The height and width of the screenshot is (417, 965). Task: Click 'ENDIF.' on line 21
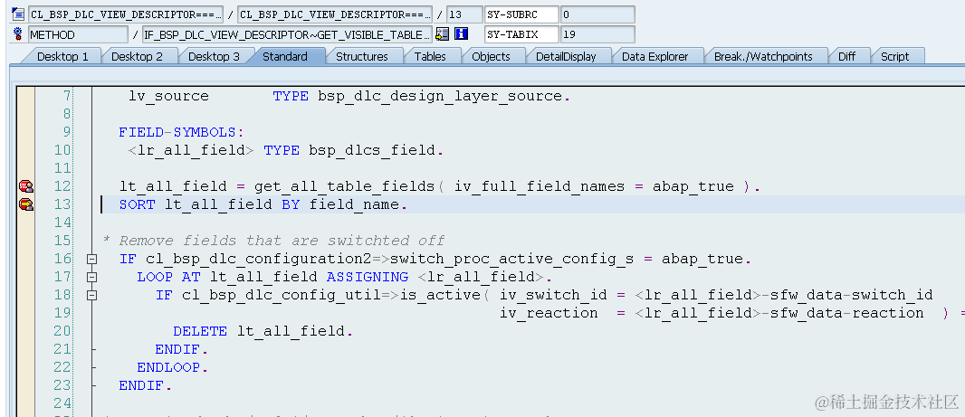182,349
